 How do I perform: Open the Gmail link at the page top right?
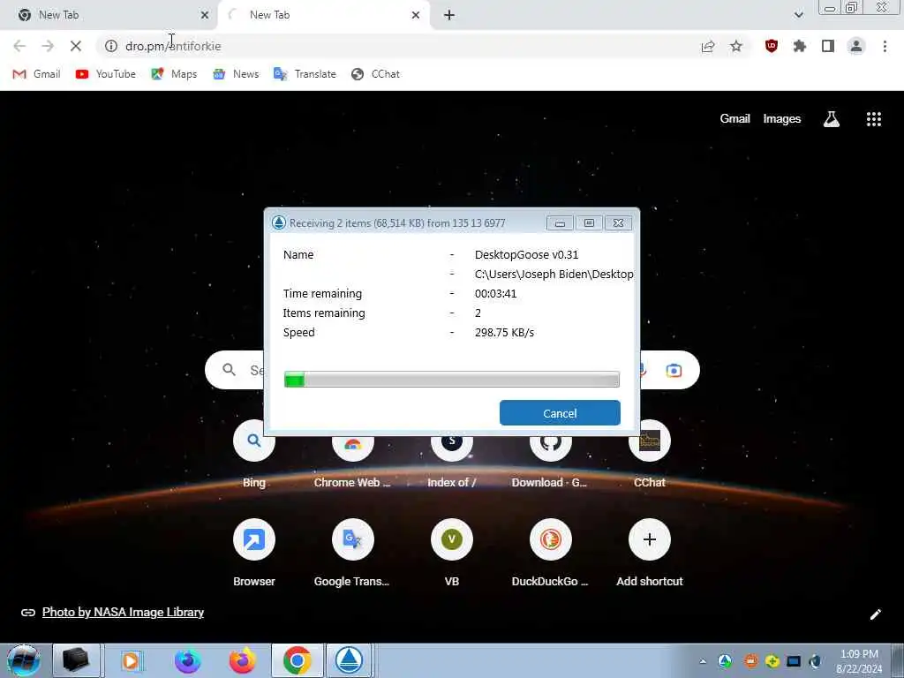click(734, 119)
